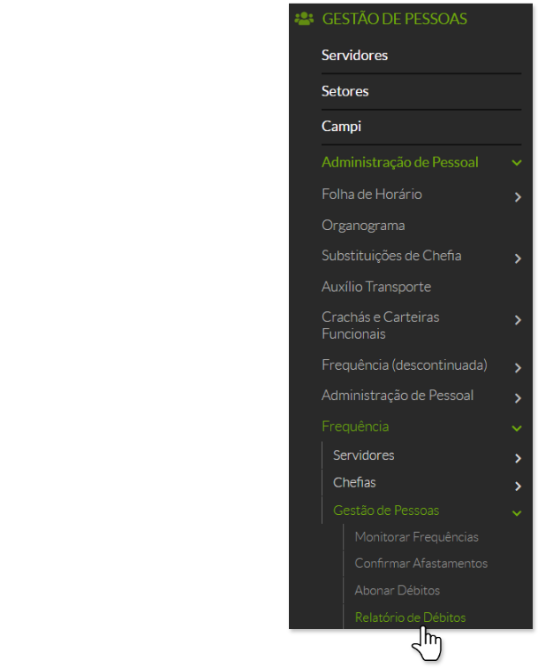Open Auxílio Transporte link
Viewport: 538px width, 668px height.
[376, 287]
